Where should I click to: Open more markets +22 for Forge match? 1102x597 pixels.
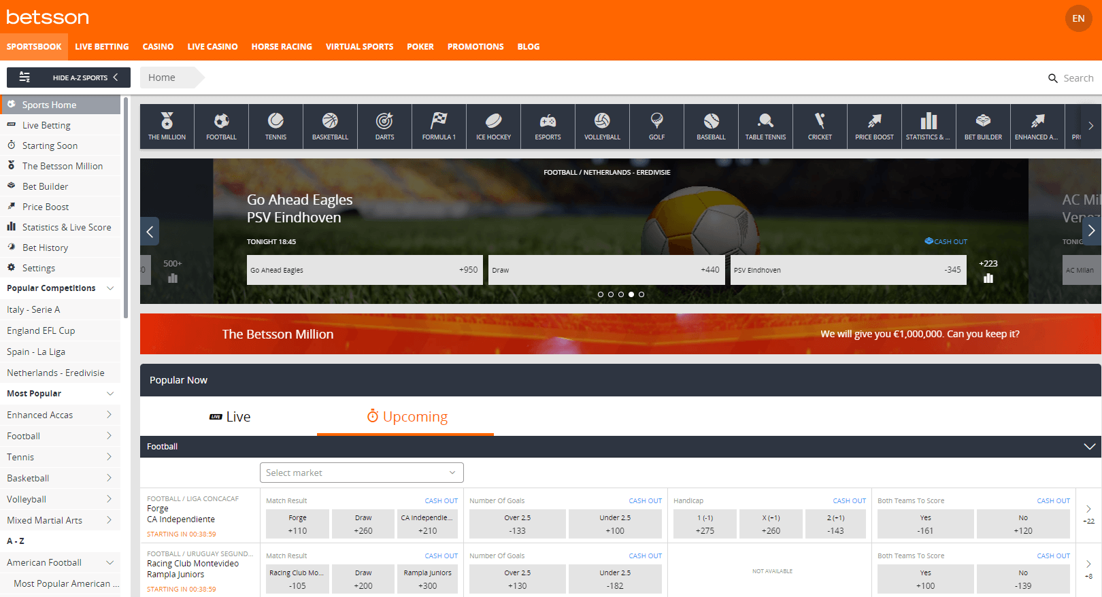pos(1088,515)
